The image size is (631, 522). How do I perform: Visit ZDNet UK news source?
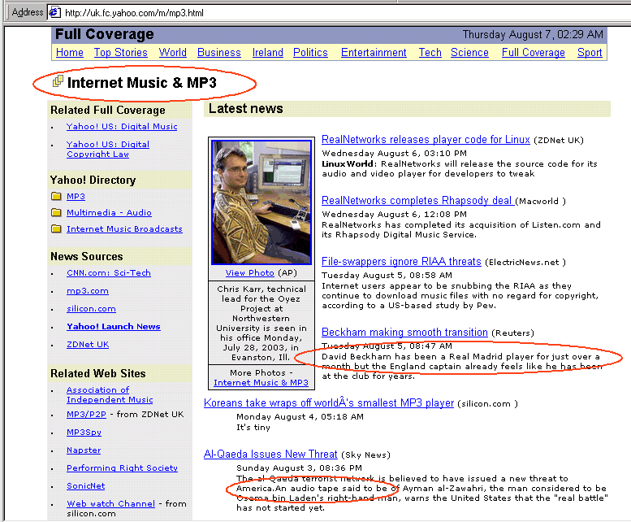click(x=88, y=345)
